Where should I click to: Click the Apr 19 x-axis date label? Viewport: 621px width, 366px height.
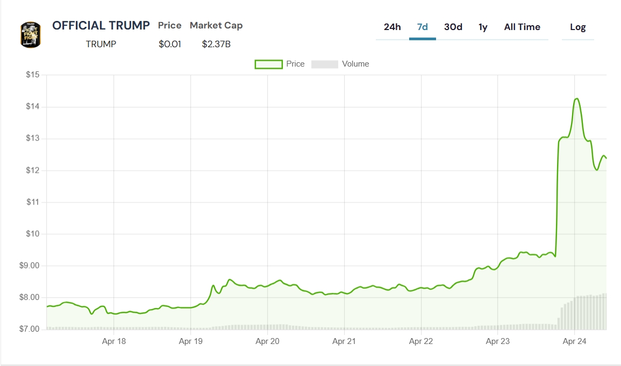(190, 341)
